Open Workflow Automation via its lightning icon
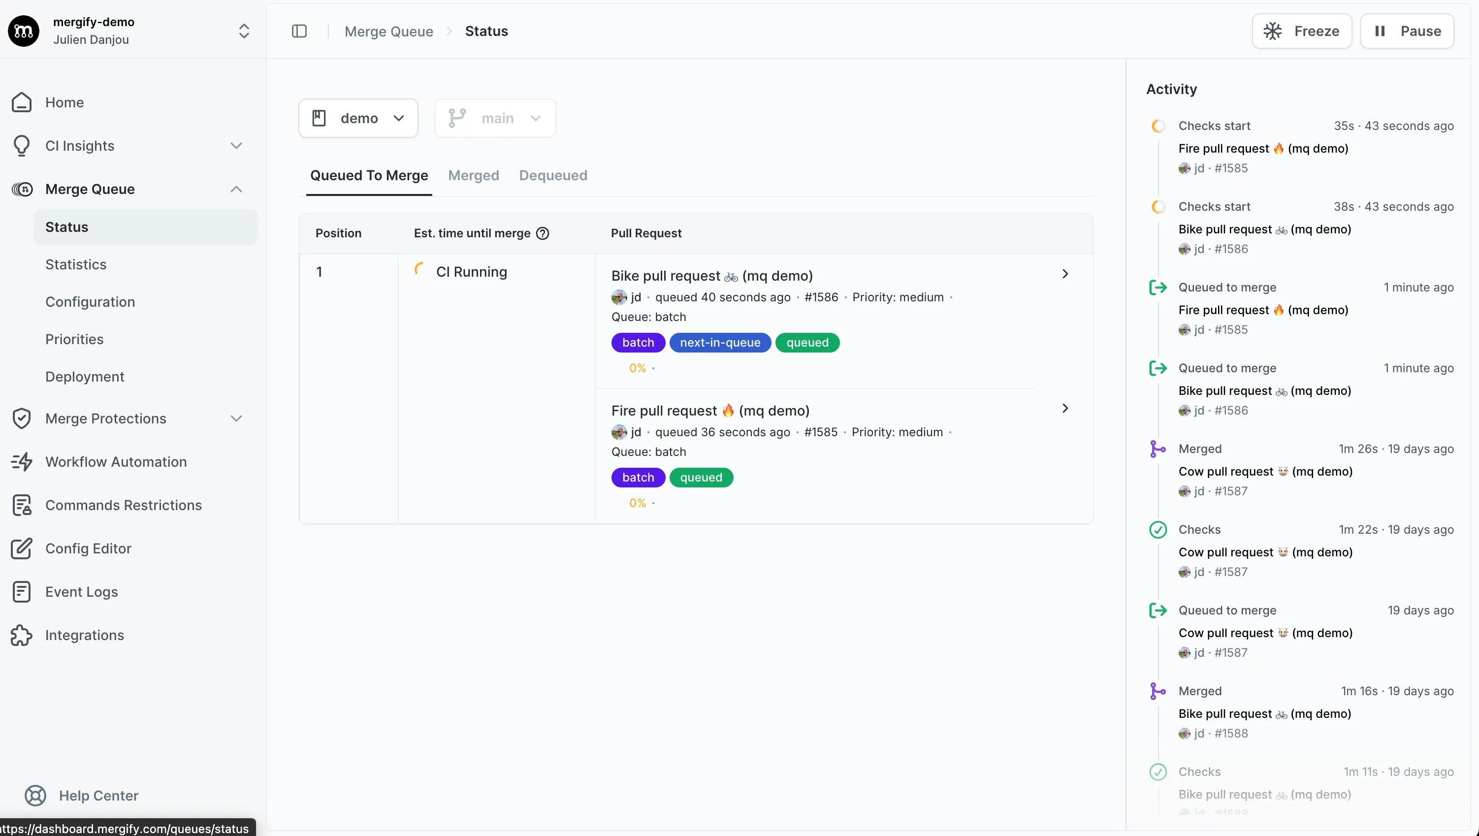The height and width of the screenshot is (836, 1479). (x=22, y=461)
